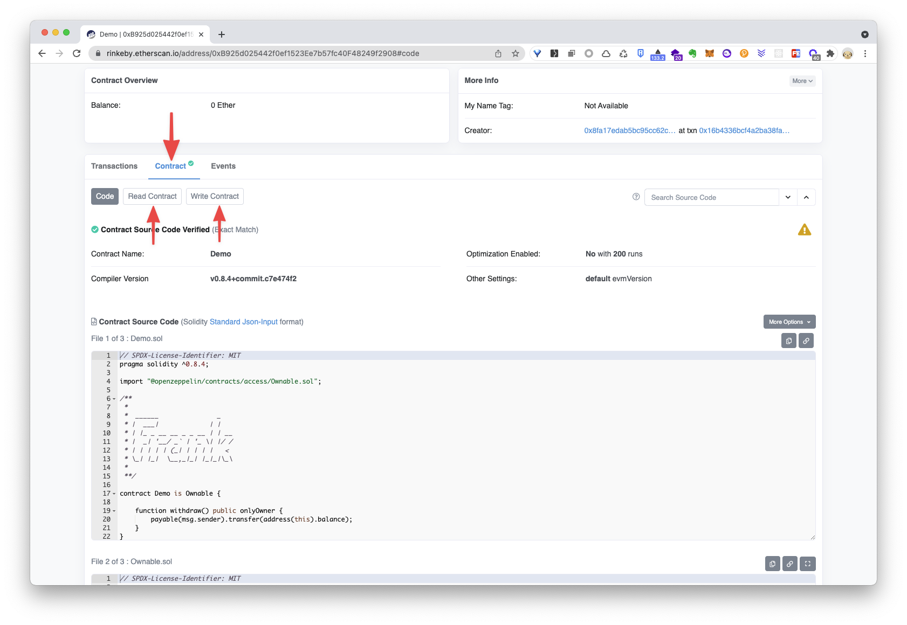
Task: Open the Evernote elephant extension
Action: [x=692, y=53]
